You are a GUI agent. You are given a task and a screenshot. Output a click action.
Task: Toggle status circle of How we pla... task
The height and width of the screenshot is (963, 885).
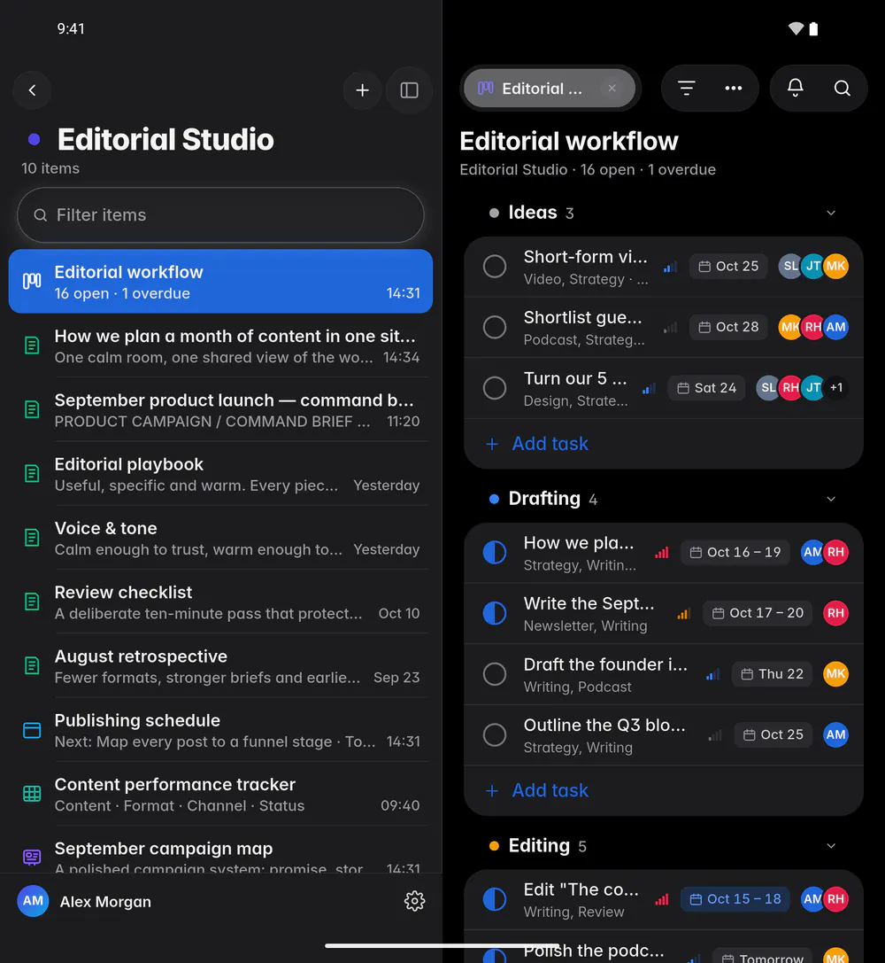click(x=495, y=552)
